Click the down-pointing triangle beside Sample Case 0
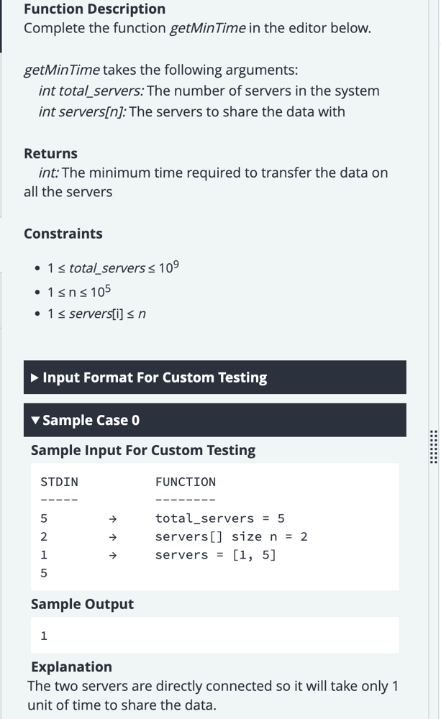Image resolution: width=441 pixels, height=719 pixels. [x=35, y=420]
